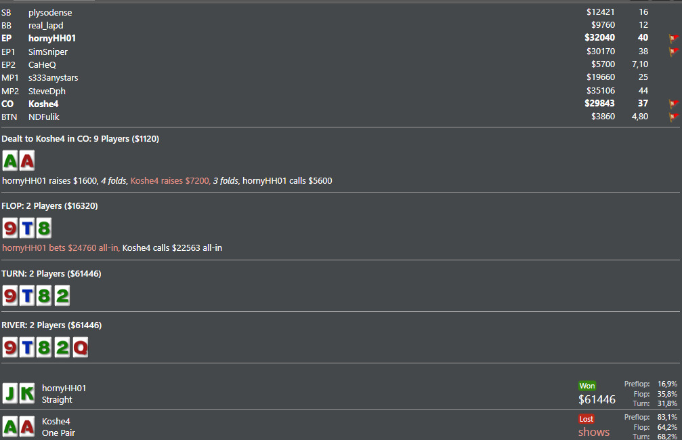The width and height of the screenshot is (682, 440).
Task: Select the SteveDph player row
Action: click(x=340, y=91)
